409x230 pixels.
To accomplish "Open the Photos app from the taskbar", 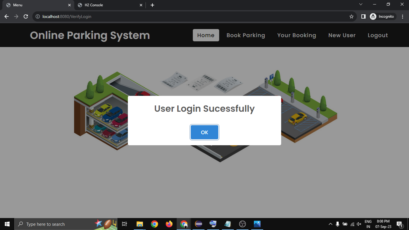I will coord(257,224).
